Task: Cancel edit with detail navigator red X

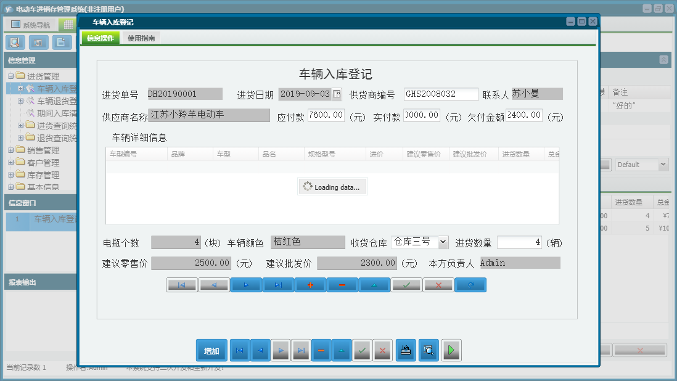Action: 438,285
